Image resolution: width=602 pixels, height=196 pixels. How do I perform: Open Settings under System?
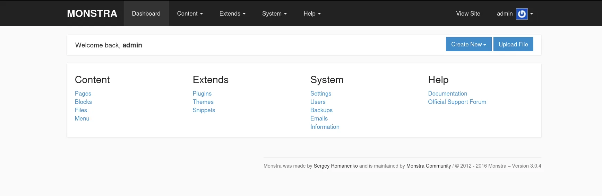click(x=321, y=93)
